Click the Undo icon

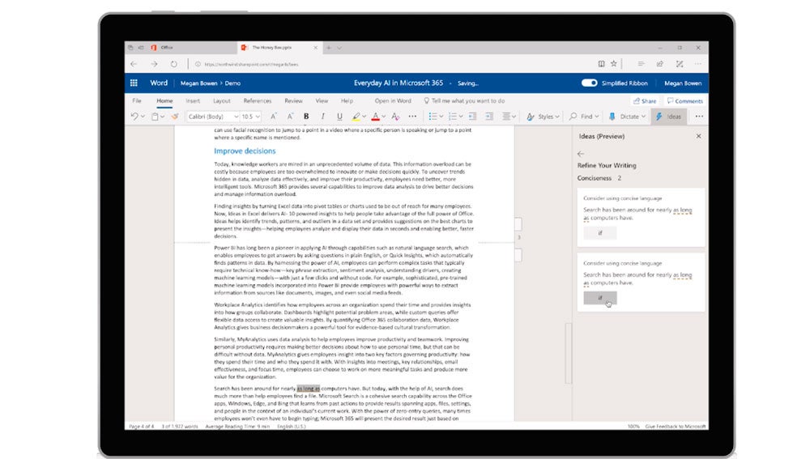pyautogui.click(x=134, y=117)
